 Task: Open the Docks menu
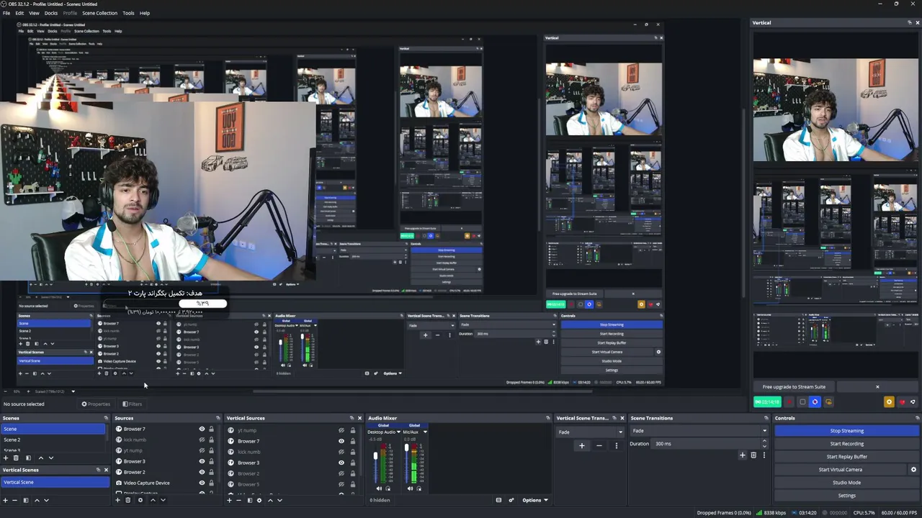click(51, 13)
